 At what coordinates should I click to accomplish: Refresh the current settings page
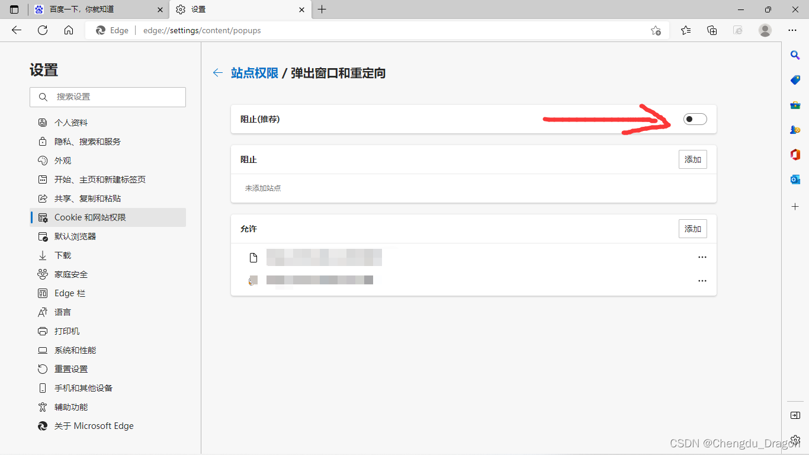click(x=42, y=30)
